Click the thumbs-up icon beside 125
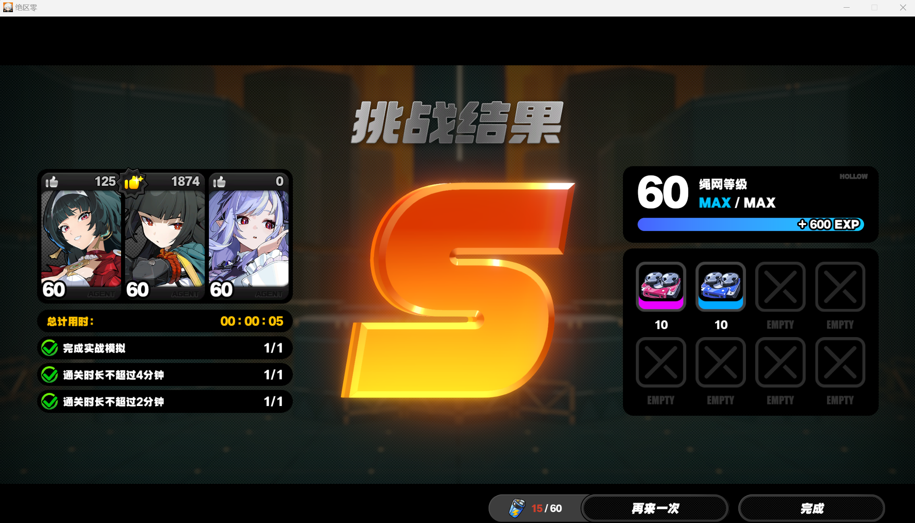 pos(52,182)
